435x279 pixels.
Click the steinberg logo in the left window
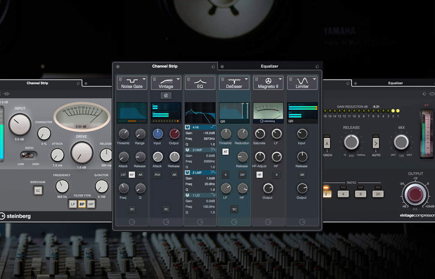(16, 216)
